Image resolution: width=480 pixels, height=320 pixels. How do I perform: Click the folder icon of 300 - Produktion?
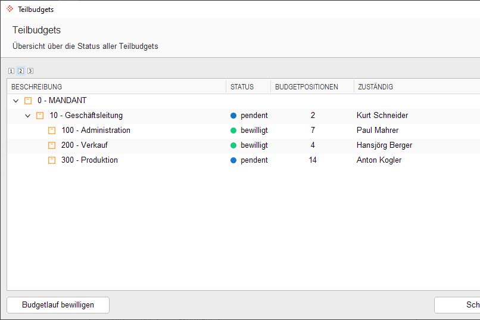click(52, 160)
